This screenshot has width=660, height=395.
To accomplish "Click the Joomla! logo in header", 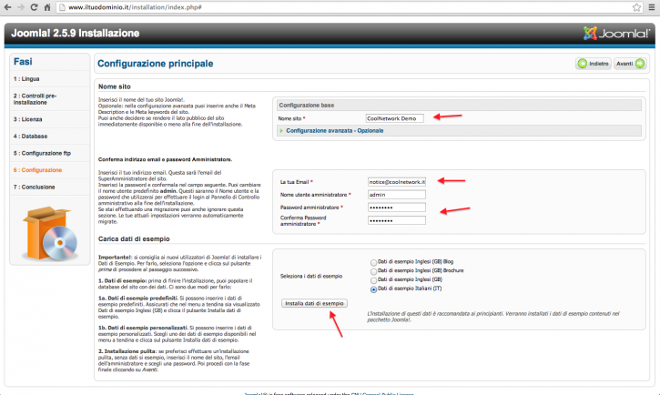I will [616, 34].
